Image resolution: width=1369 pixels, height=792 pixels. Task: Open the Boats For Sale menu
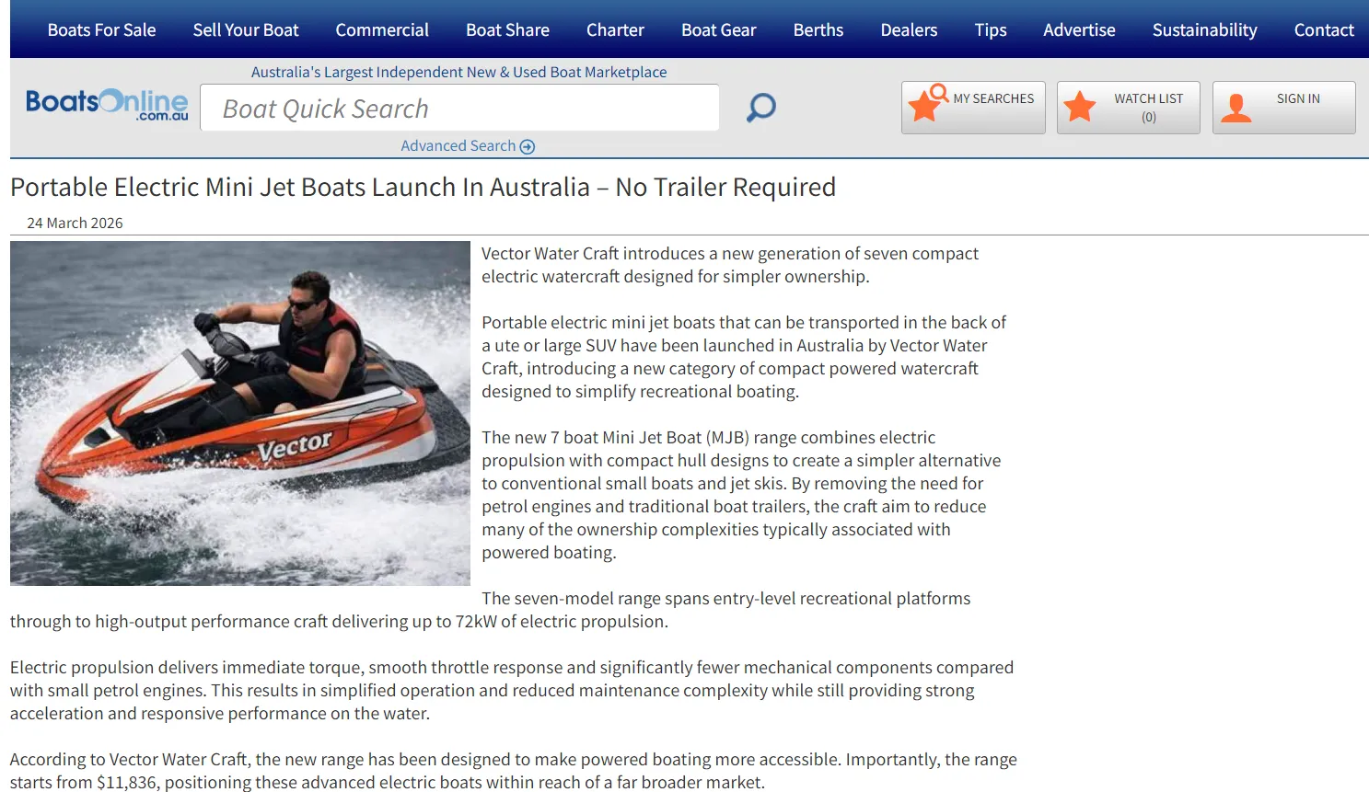[101, 29]
